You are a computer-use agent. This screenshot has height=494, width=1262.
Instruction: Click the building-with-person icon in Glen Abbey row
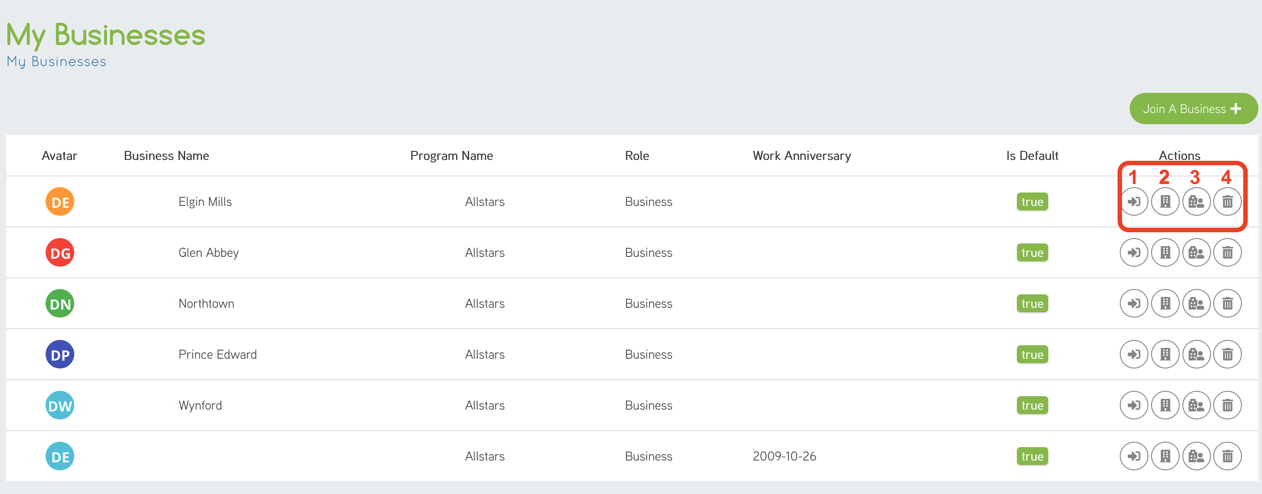[1196, 252]
